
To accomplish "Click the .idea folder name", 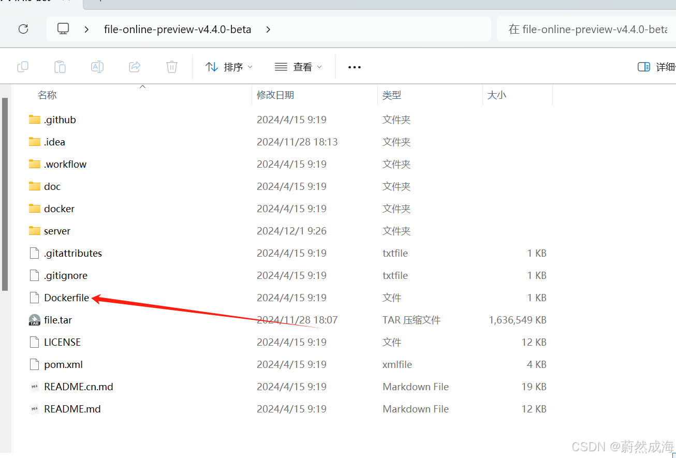I will (x=55, y=142).
